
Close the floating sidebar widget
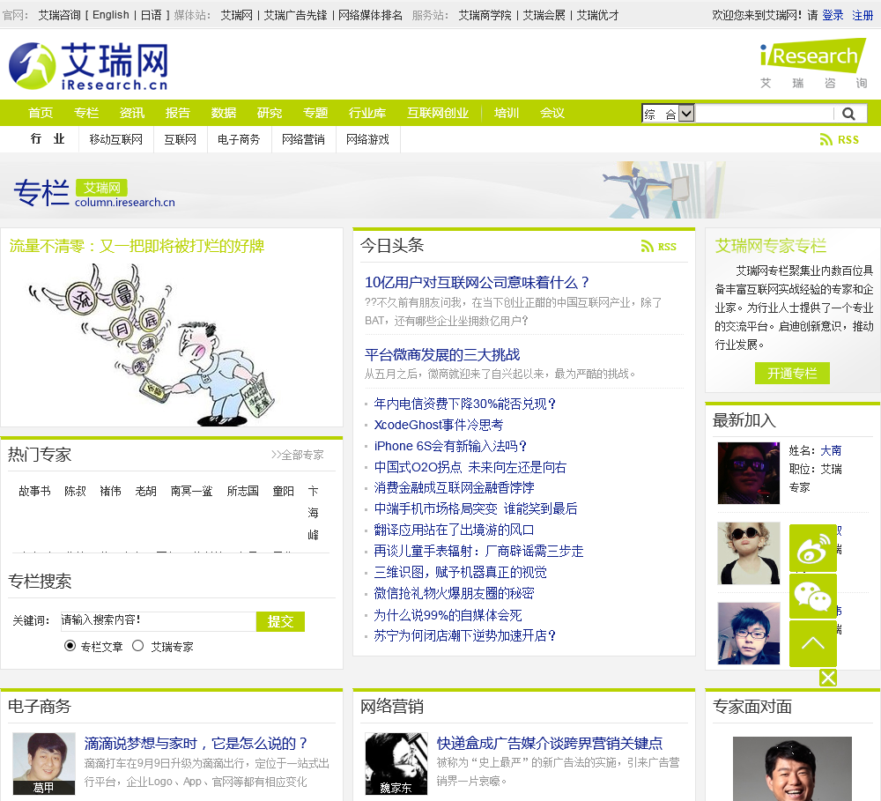click(827, 678)
